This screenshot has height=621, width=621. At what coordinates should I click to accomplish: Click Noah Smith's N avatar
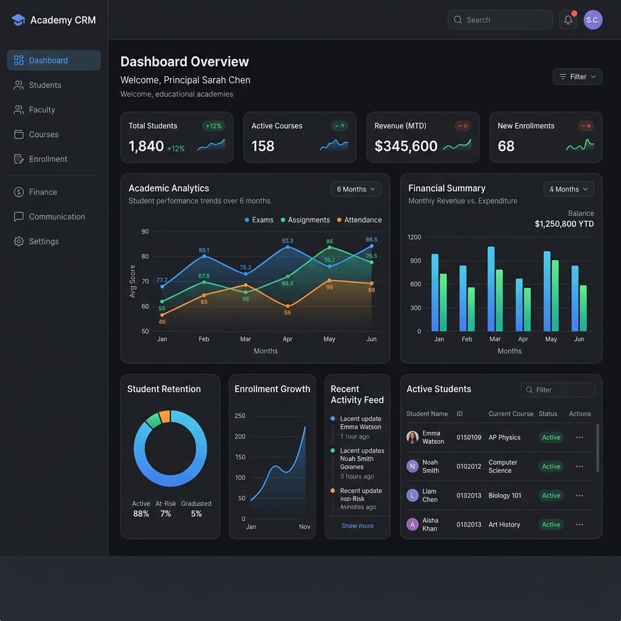point(412,466)
